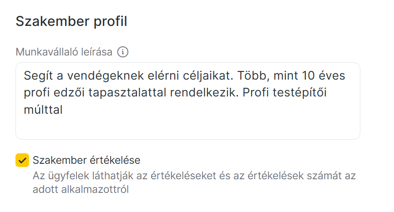This screenshot has height=212, width=394.
Task: Uncheck the Szakember értékelése checkbox
Action: (x=22, y=160)
